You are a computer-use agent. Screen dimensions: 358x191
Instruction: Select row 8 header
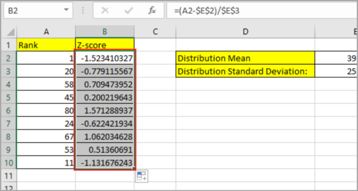(9, 136)
